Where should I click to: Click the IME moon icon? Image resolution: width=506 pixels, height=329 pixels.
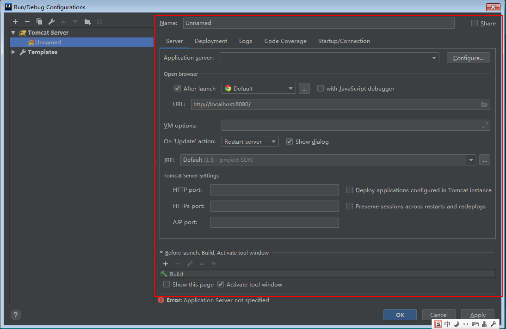(457, 324)
